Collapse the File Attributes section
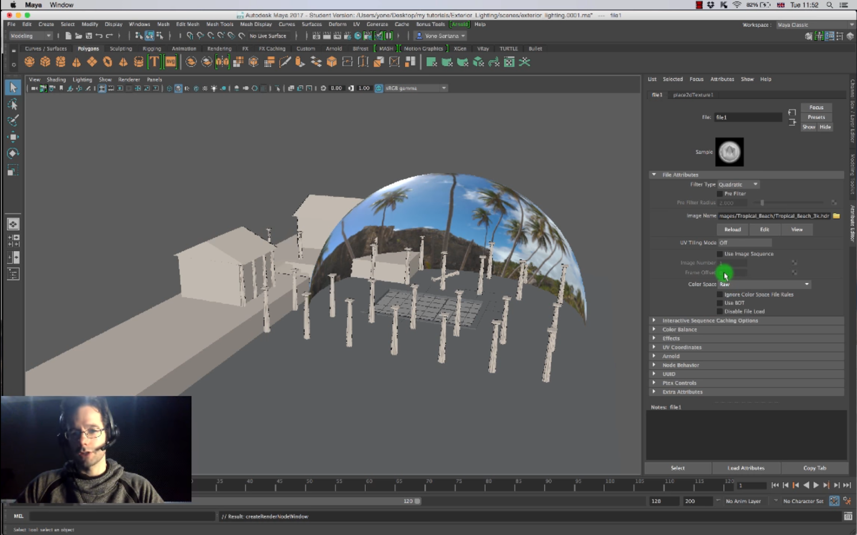The width and height of the screenshot is (857, 535). click(x=654, y=175)
